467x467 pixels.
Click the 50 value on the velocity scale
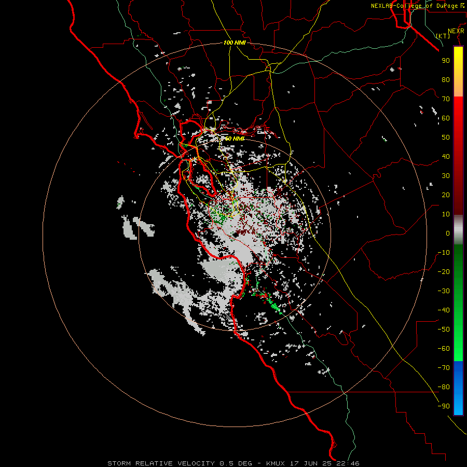point(446,138)
